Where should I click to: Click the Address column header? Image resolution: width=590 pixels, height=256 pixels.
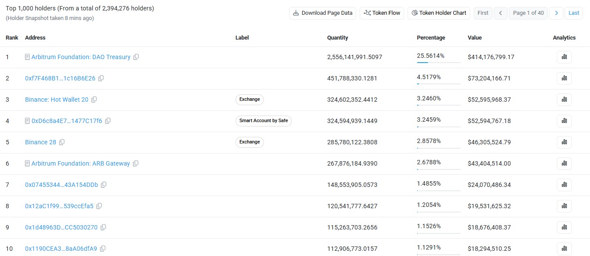pos(35,38)
